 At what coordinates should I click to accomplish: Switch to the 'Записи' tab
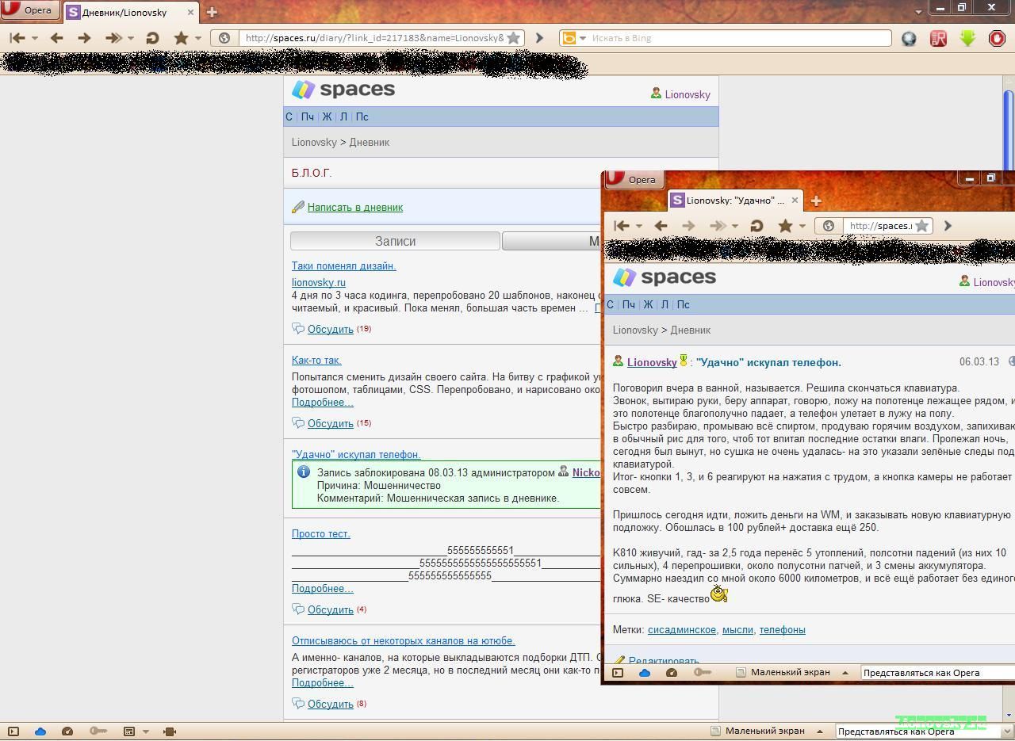point(395,241)
